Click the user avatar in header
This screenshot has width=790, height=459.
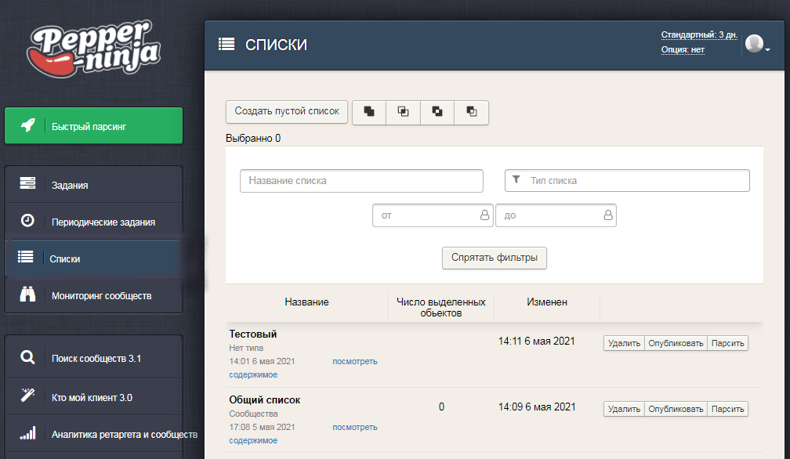[754, 43]
